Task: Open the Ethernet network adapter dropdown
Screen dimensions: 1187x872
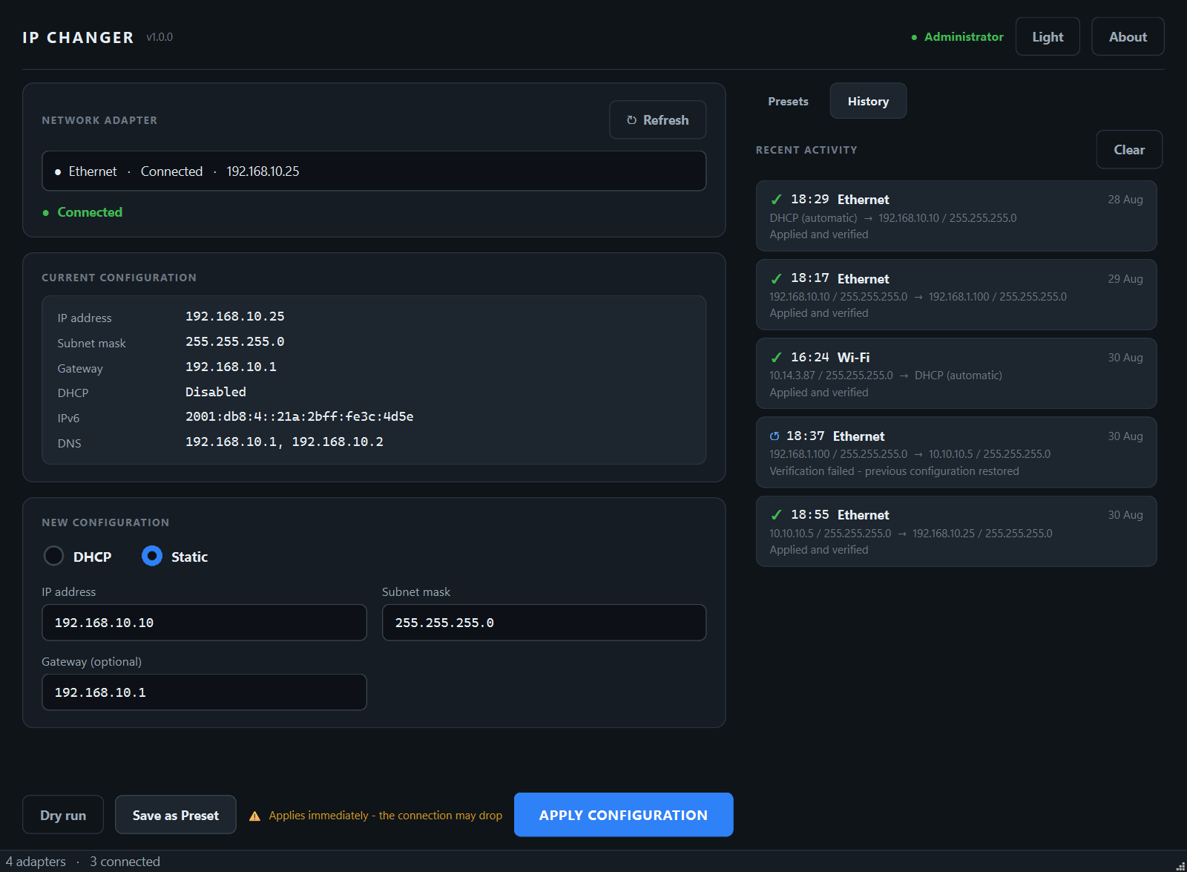Action: (x=374, y=171)
